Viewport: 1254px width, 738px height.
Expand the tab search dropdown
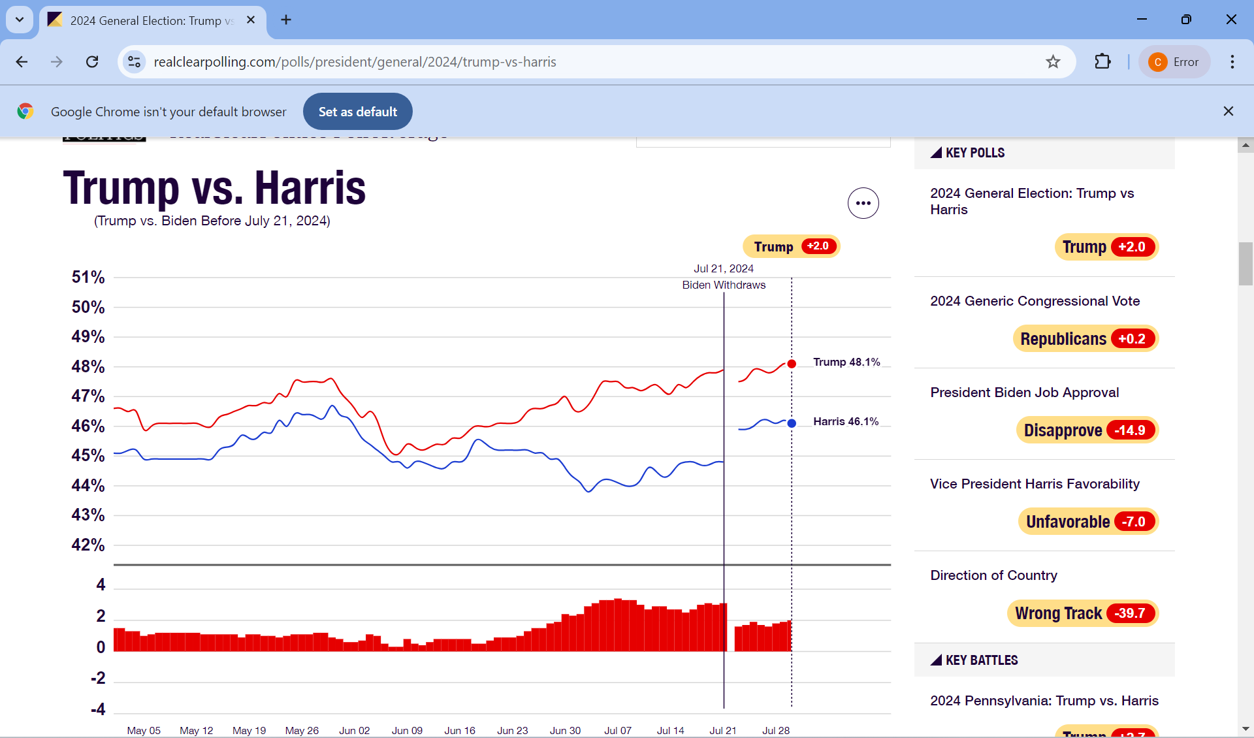click(x=20, y=20)
